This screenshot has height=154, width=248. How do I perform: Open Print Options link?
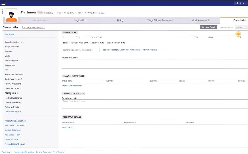click(x=58, y=152)
